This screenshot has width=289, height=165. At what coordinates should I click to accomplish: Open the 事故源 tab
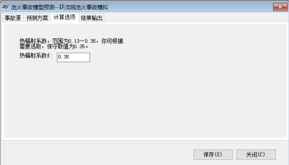tap(13, 18)
